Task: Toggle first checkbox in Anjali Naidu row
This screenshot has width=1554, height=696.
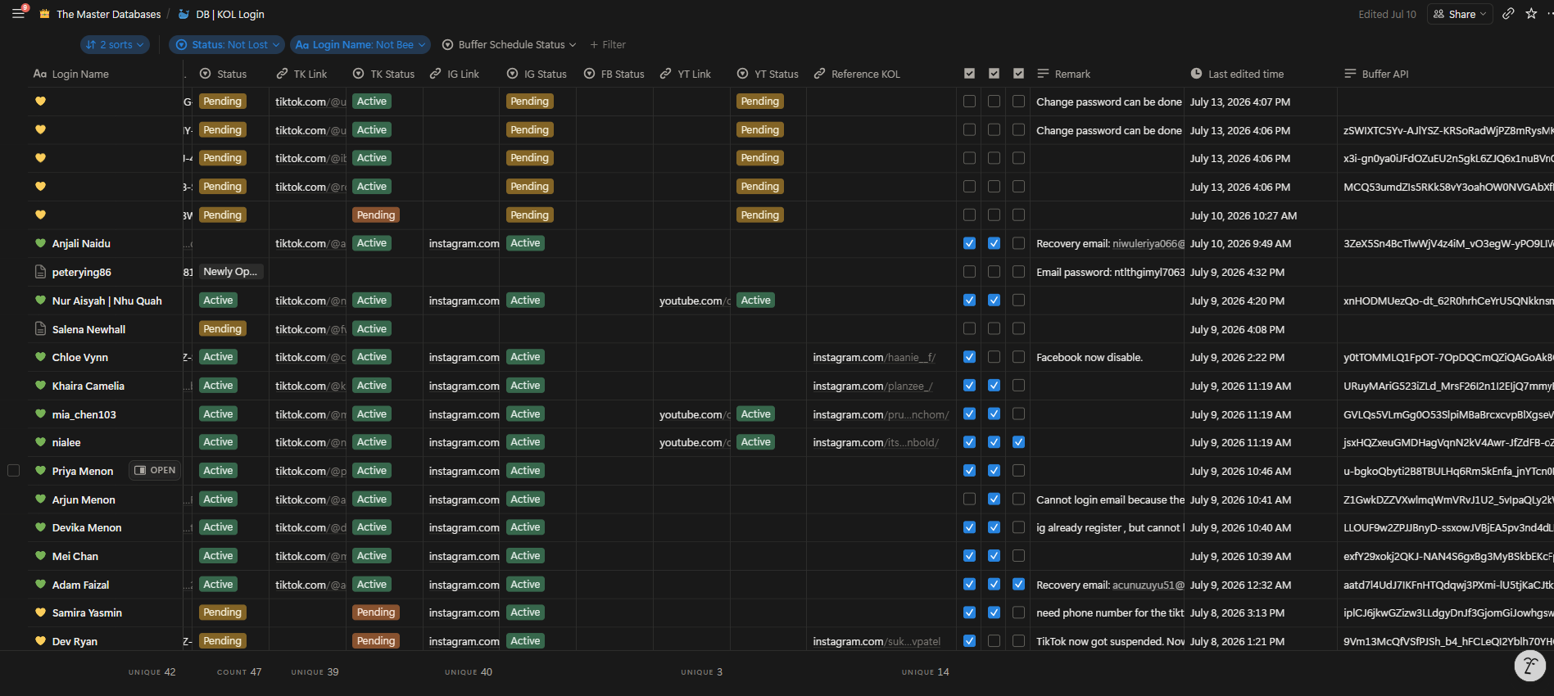Action: [969, 243]
